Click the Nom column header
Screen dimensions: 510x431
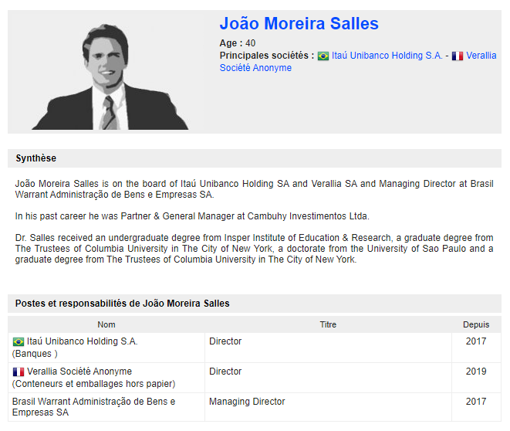[x=106, y=325]
